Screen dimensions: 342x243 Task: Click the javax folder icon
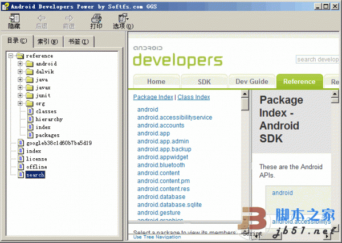[30, 88]
